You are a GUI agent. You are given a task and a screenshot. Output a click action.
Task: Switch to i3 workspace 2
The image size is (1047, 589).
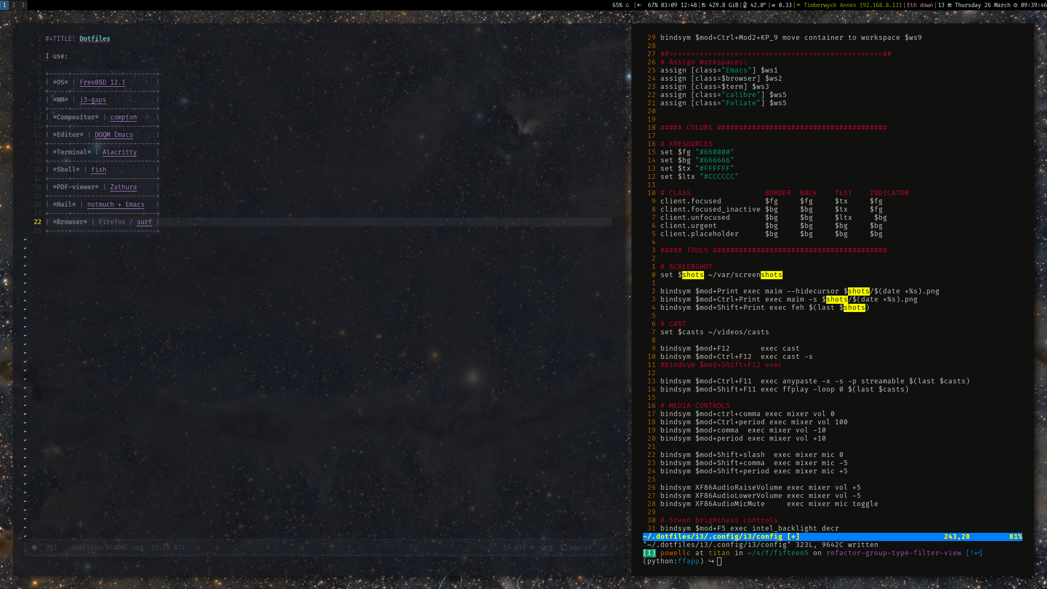click(x=14, y=5)
